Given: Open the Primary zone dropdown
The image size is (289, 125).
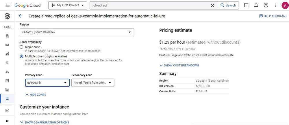Looking at the screenshot, I should point(47,83).
